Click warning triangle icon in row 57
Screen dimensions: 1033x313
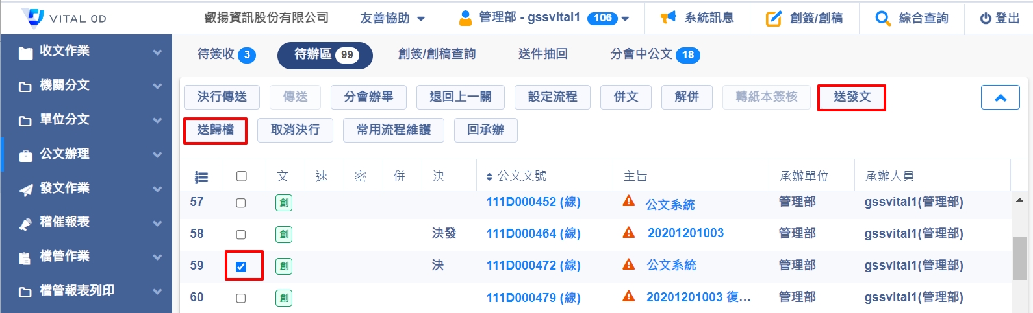tap(628, 201)
